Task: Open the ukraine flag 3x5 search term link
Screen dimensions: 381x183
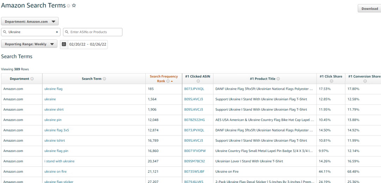Action: pos(56,130)
